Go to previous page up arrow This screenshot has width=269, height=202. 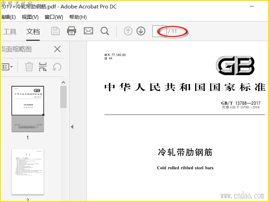[128, 31]
